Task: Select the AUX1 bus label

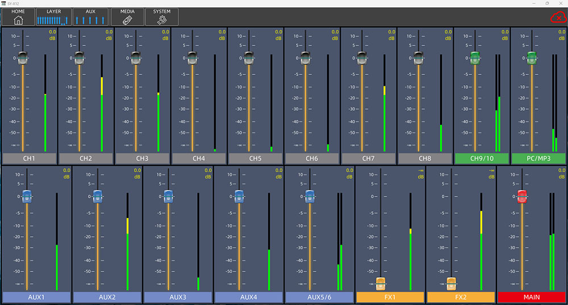Action: tap(36, 297)
